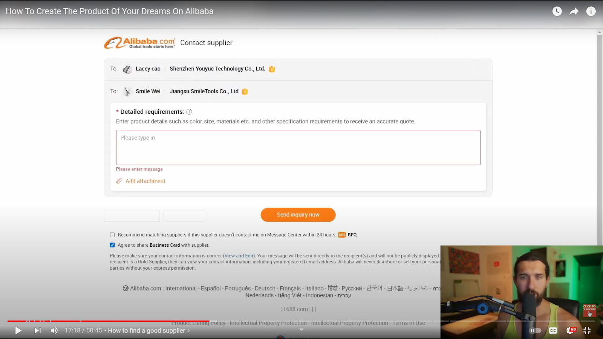Click the Business Card link
Viewport: 603px width, 339px height.
point(165,245)
